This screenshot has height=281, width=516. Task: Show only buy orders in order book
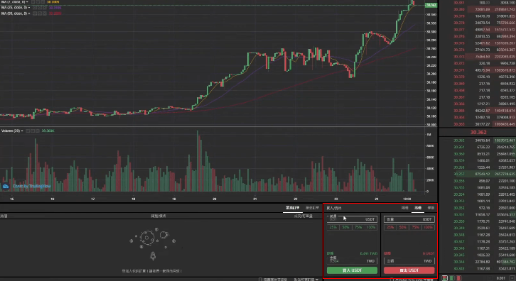point(452,278)
